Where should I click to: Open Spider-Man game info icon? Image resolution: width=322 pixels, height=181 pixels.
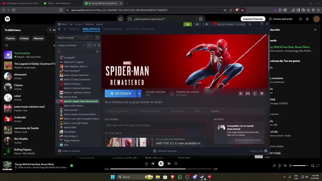tap(255, 94)
